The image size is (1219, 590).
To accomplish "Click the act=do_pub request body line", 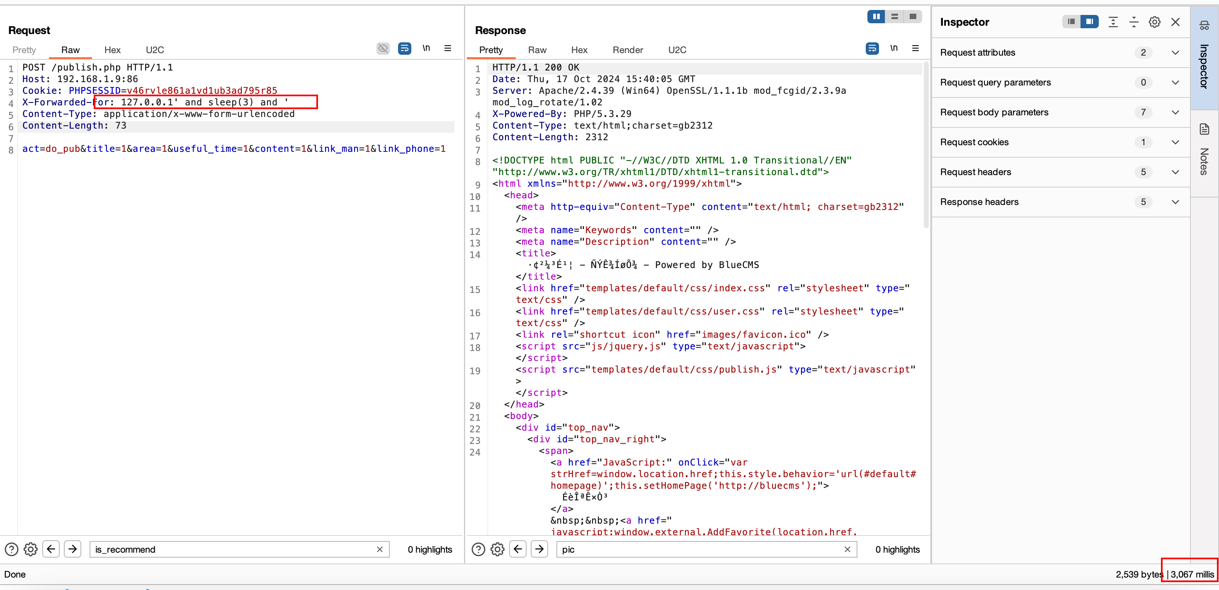I will pos(234,149).
